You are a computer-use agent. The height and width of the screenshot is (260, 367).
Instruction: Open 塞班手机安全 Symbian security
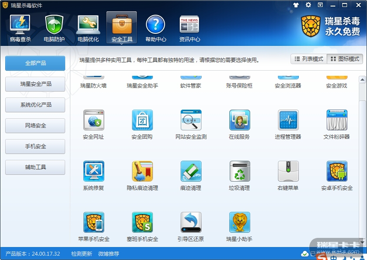142,227
